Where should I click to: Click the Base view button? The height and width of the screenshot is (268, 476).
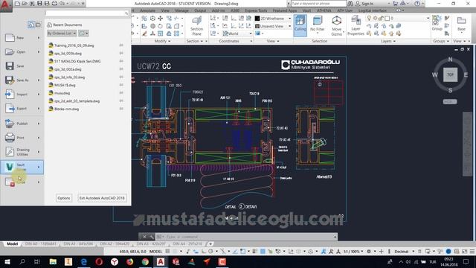tap(461, 24)
